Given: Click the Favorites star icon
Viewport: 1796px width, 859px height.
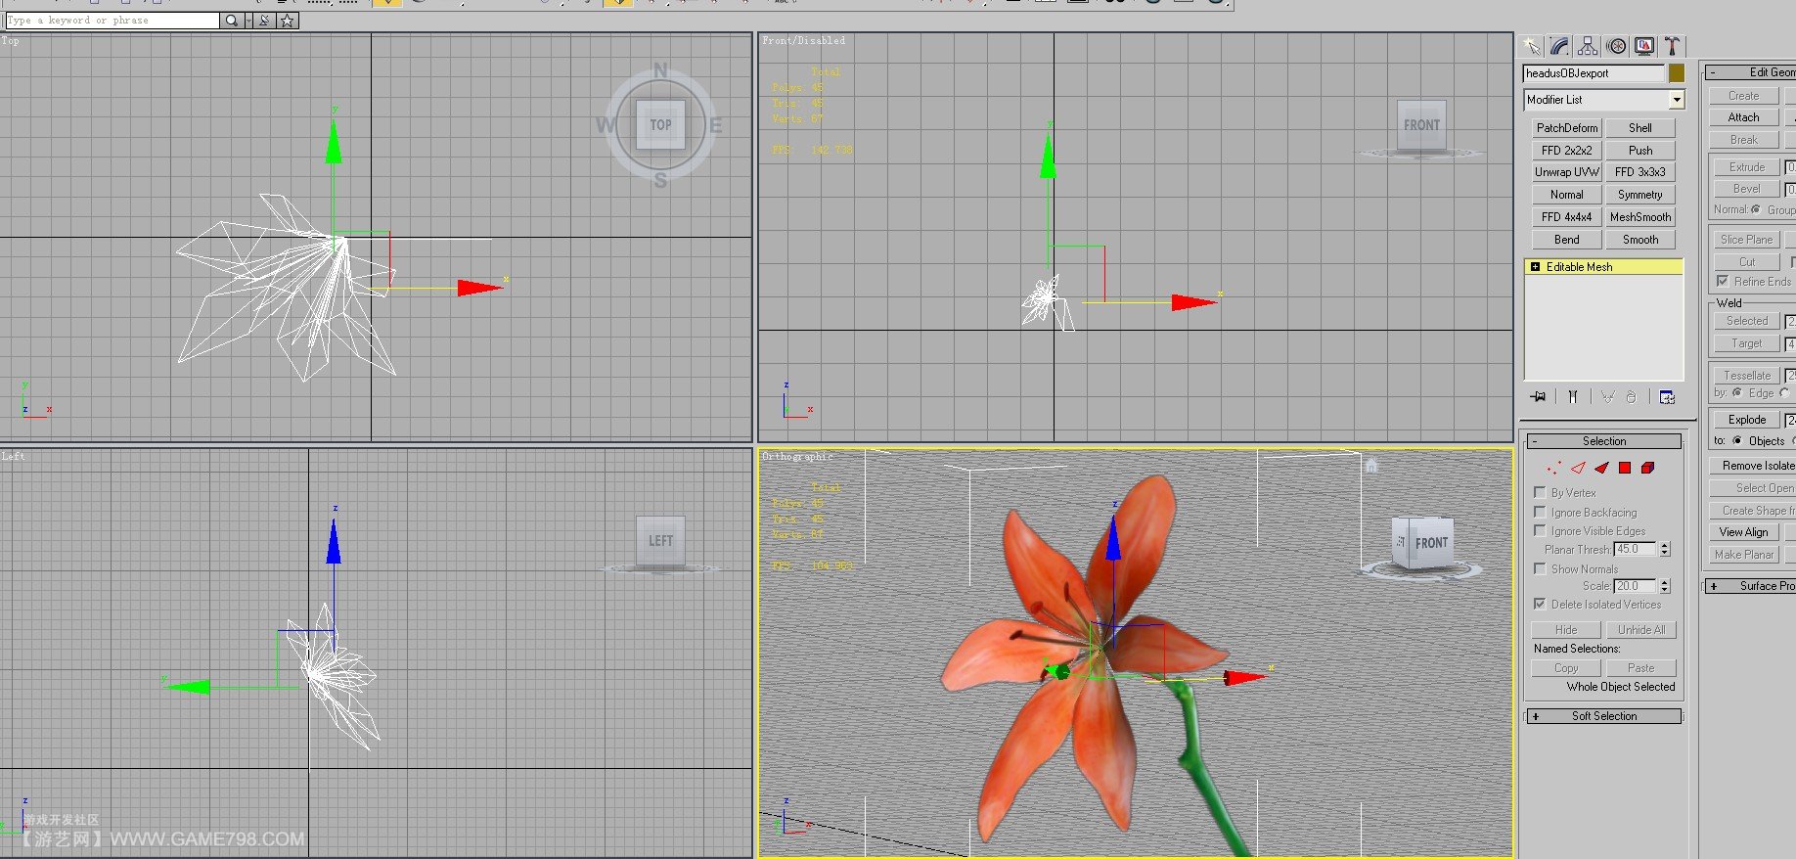Looking at the screenshot, I should coord(288,20).
